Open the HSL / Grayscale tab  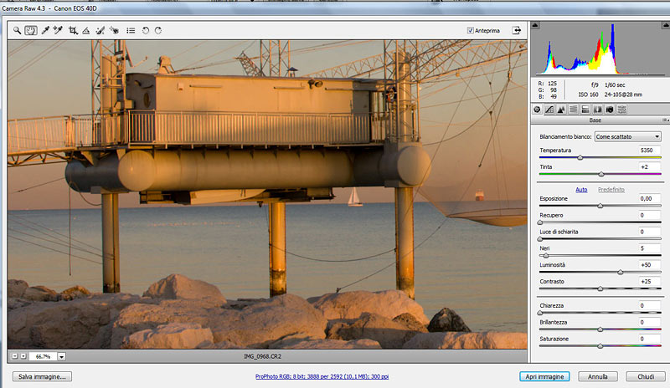[574, 110]
